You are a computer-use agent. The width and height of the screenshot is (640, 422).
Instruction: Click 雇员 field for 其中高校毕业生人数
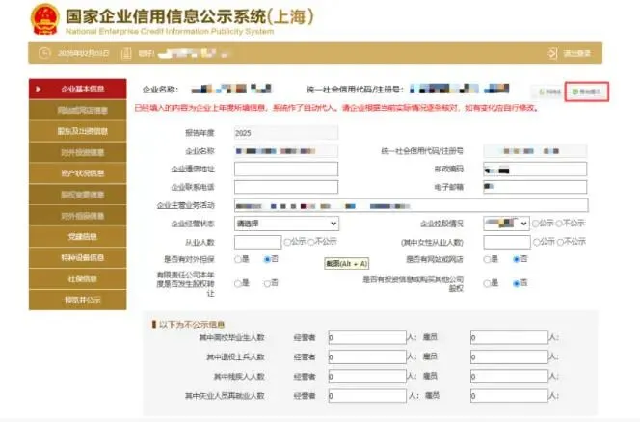tap(509, 337)
